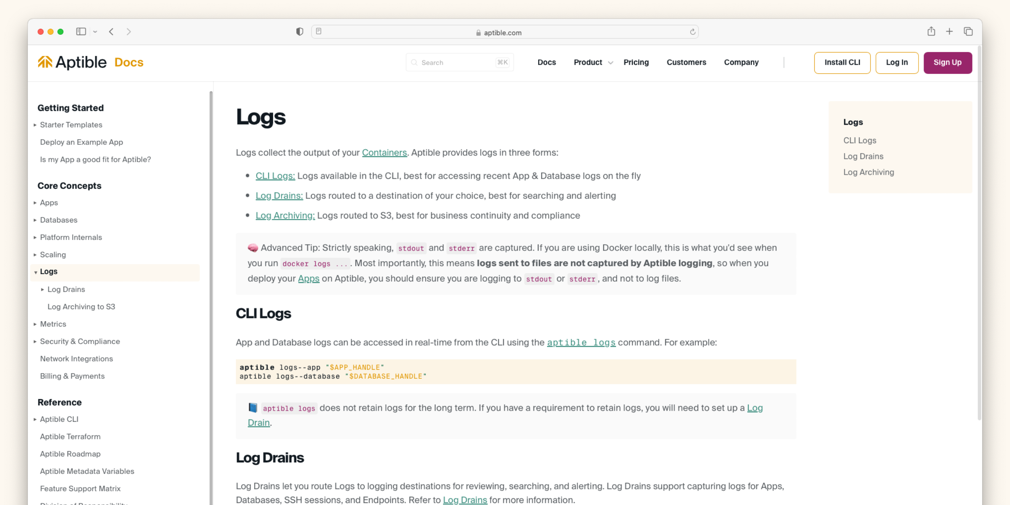Follow the CLI Logs: bullet link
Image resolution: width=1010 pixels, height=505 pixels.
click(275, 176)
